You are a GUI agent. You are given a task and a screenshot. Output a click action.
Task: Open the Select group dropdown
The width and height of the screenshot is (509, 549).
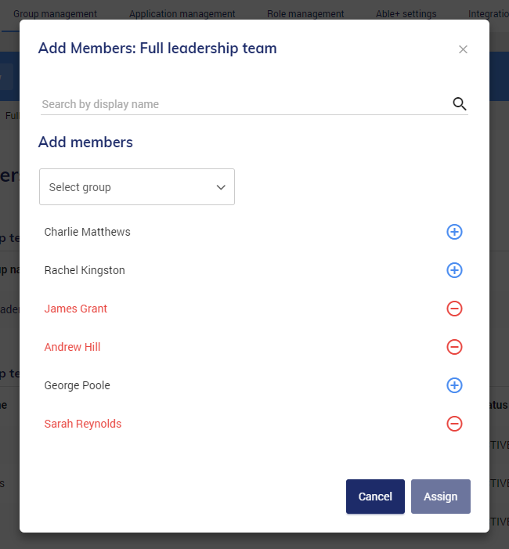point(137,187)
